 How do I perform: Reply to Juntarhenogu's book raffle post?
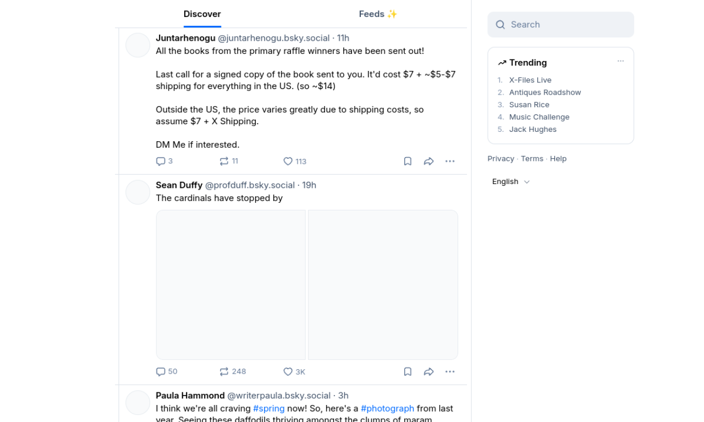(x=161, y=161)
